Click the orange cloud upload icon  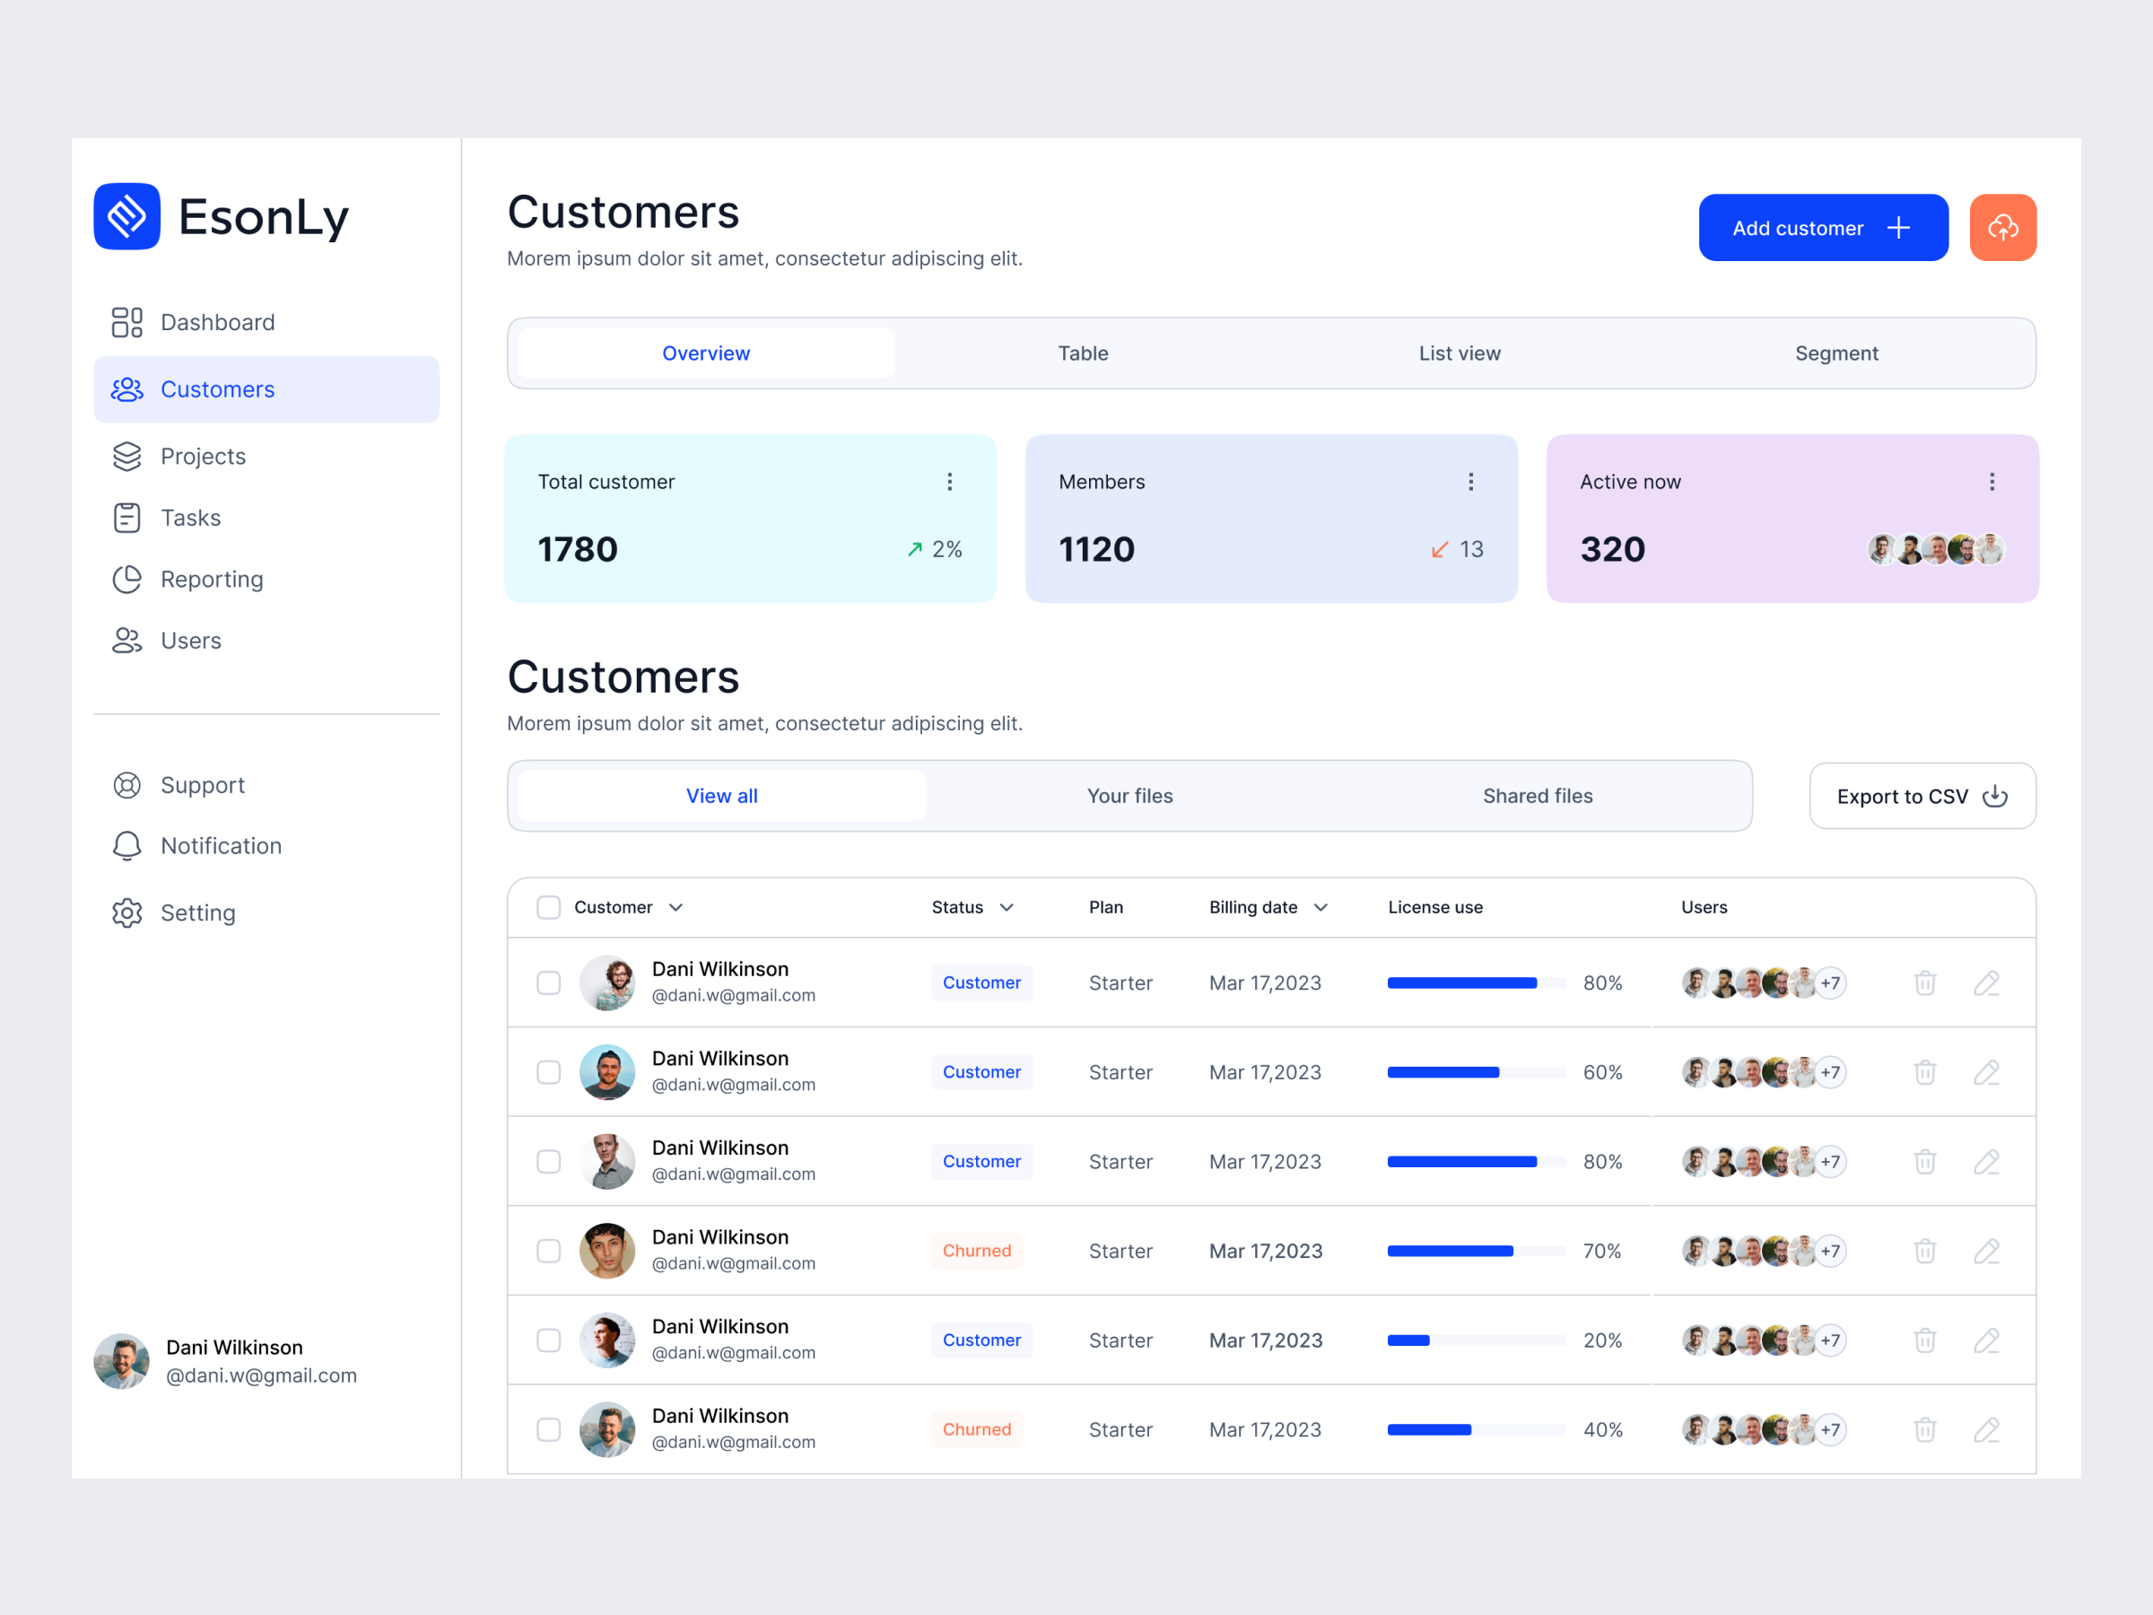point(2002,227)
